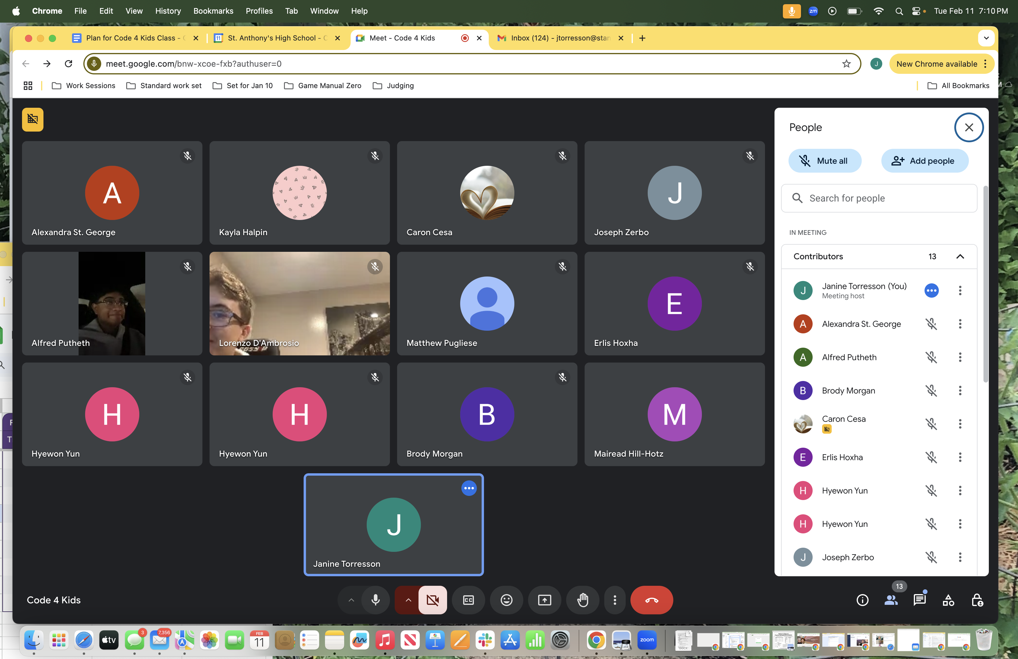The image size is (1018, 659).
Task: Open the activities icon in bottom bar
Action: click(x=948, y=600)
